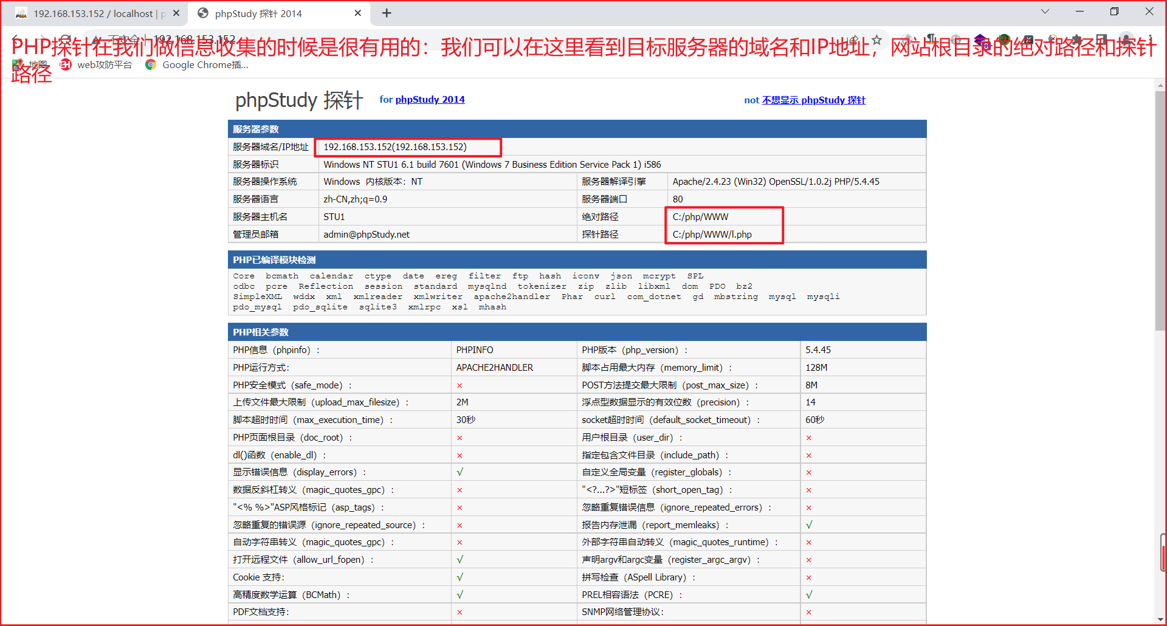Screen dimensions: 1167x626
Task: Click the pdo_sqlite module name
Action: coord(320,307)
